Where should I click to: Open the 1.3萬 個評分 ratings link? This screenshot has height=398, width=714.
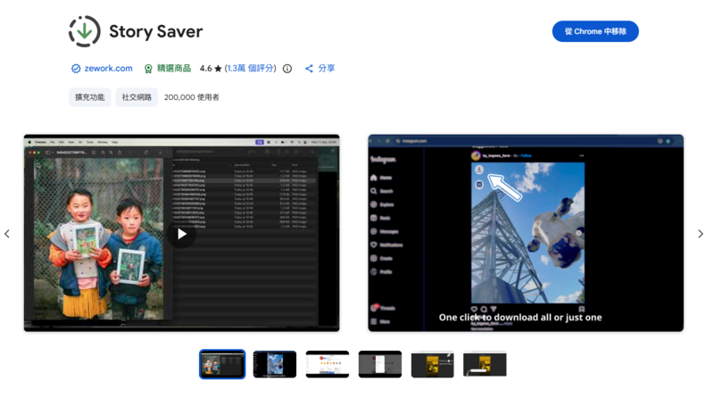[x=252, y=69]
